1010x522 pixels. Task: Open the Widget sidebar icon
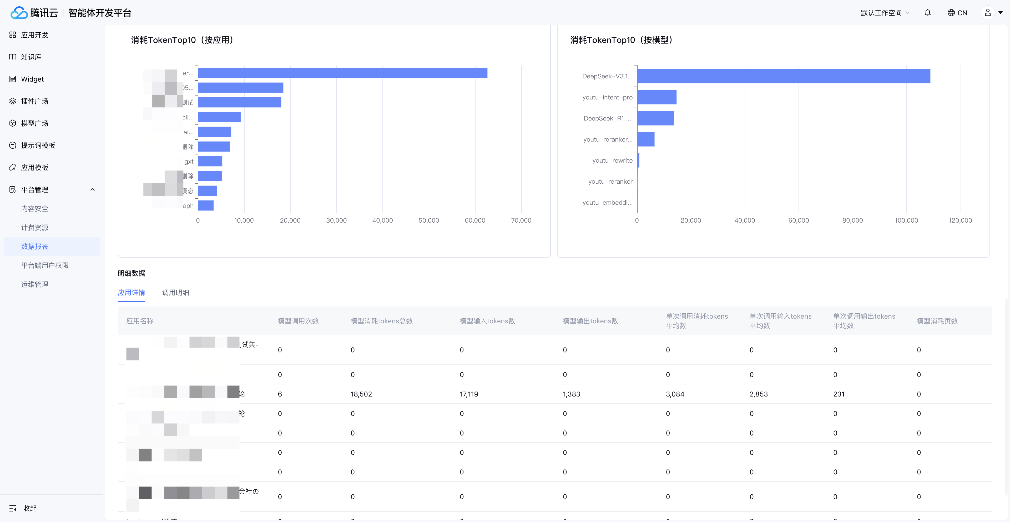click(13, 79)
